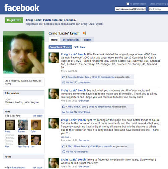
Task: Click the thumbs-up icon on the 83 personas post
Action: point(64,77)
